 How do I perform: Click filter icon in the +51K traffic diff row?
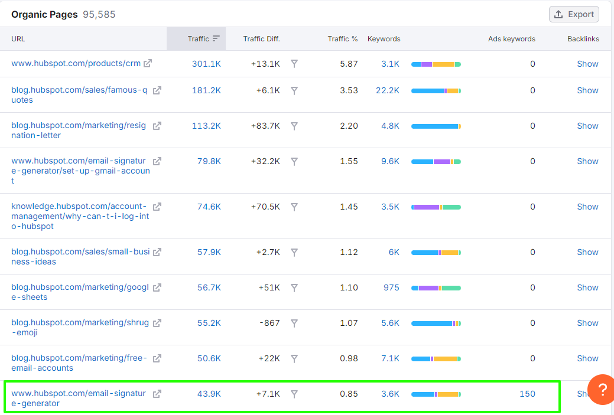294,288
